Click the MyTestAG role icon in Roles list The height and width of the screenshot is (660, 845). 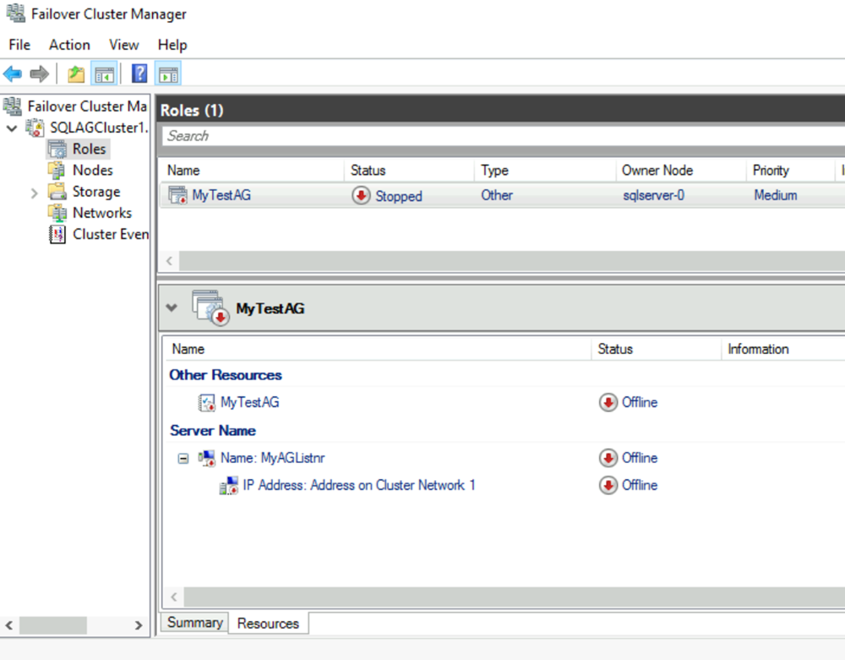click(177, 195)
